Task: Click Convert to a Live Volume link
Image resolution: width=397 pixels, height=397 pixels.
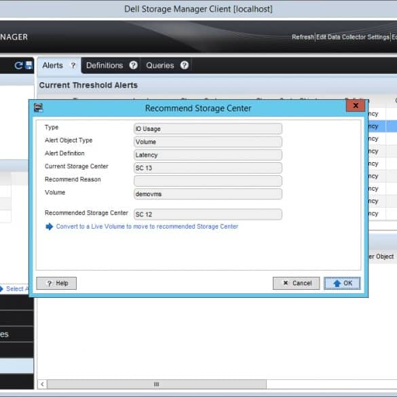Action: point(147,227)
